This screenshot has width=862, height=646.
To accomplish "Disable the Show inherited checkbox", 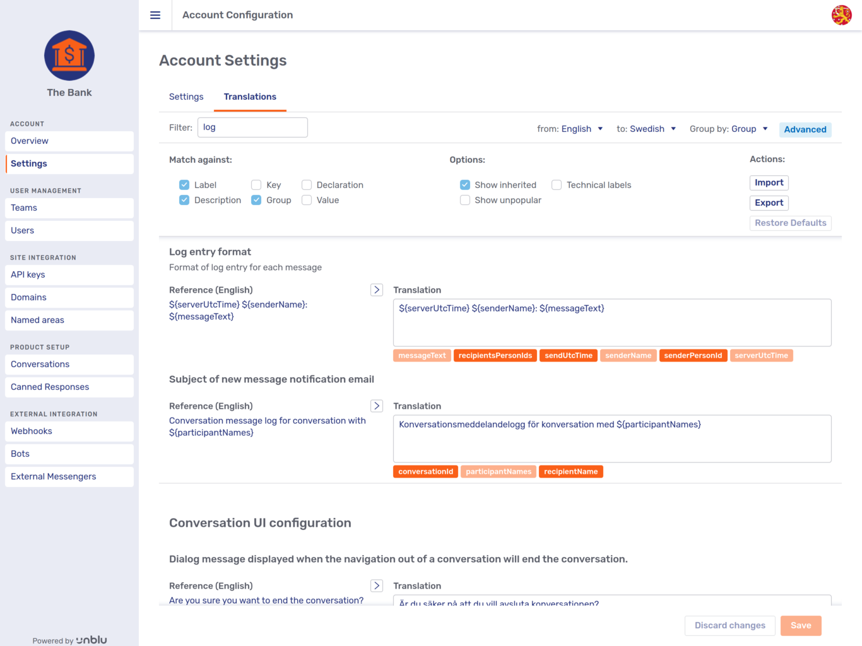I will click(465, 185).
